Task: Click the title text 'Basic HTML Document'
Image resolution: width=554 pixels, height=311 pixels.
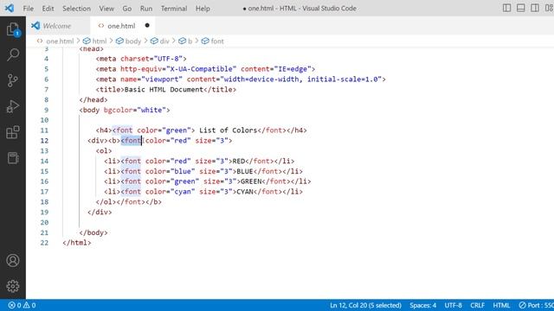Action: pos(164,90)
